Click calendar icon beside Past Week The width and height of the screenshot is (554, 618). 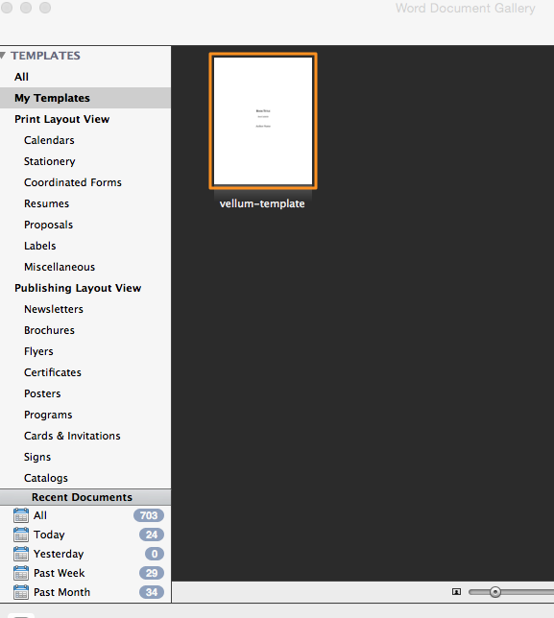(x=21, y=573)
